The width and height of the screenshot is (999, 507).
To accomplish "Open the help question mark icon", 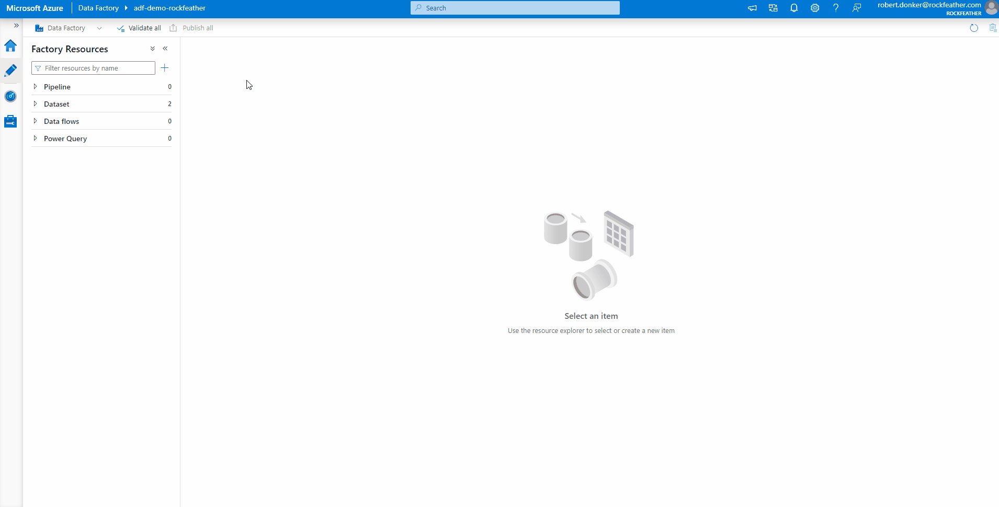I will (x=836, y=8).
